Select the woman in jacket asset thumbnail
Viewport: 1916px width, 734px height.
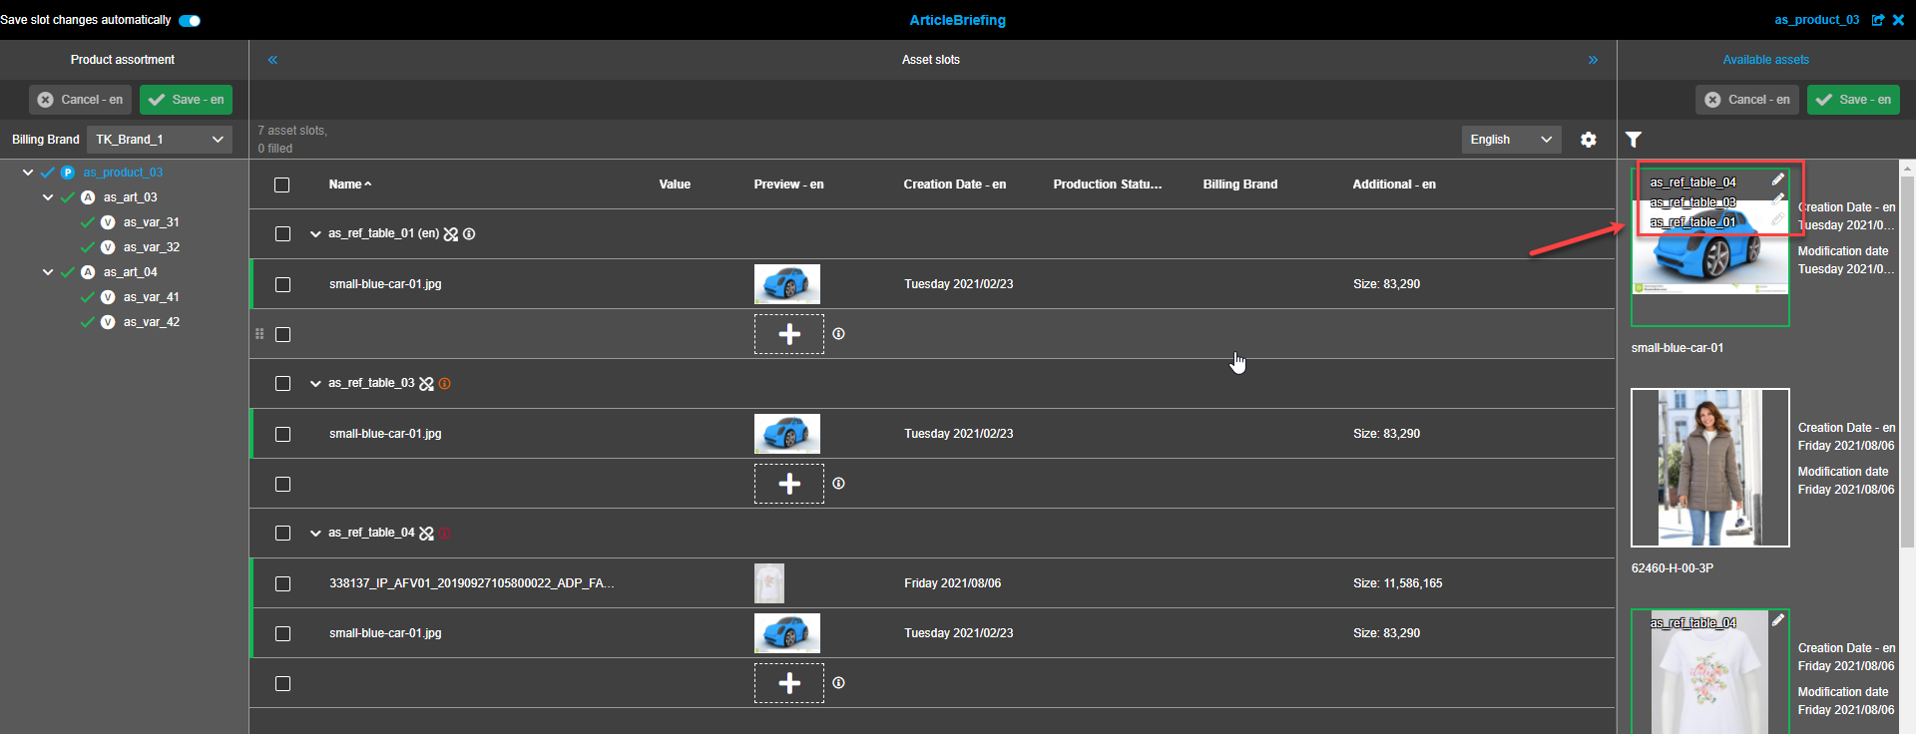tap(1709, 468)
